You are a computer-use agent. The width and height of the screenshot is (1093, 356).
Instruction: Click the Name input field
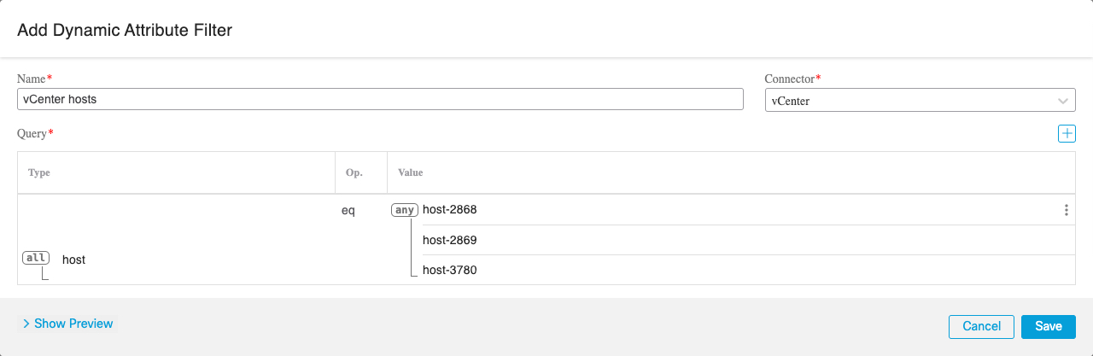pos(380,99)
